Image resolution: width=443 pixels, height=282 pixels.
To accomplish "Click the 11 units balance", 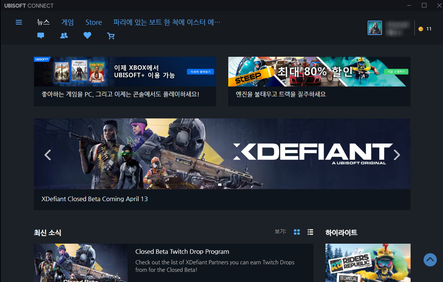I will click(429, 29).
